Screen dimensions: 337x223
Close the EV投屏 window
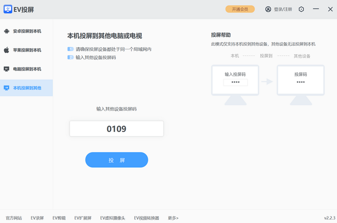pos(330,9)
